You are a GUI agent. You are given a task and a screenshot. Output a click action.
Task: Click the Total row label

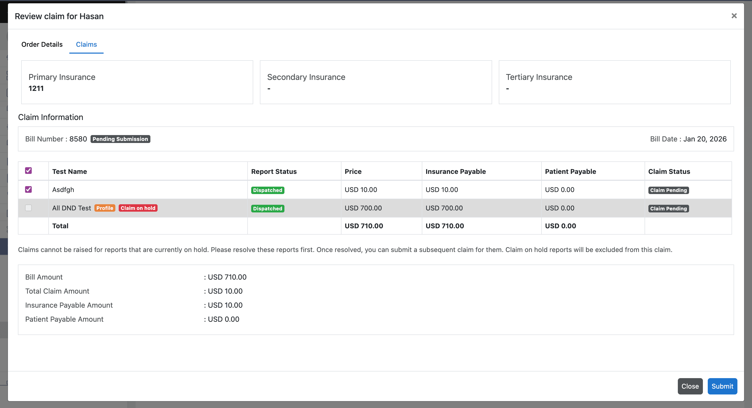pos(60,226)
